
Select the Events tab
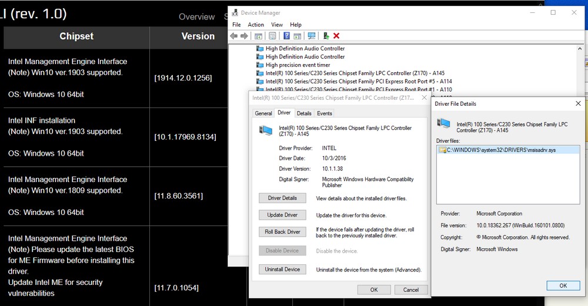click(x=324, y=113)
